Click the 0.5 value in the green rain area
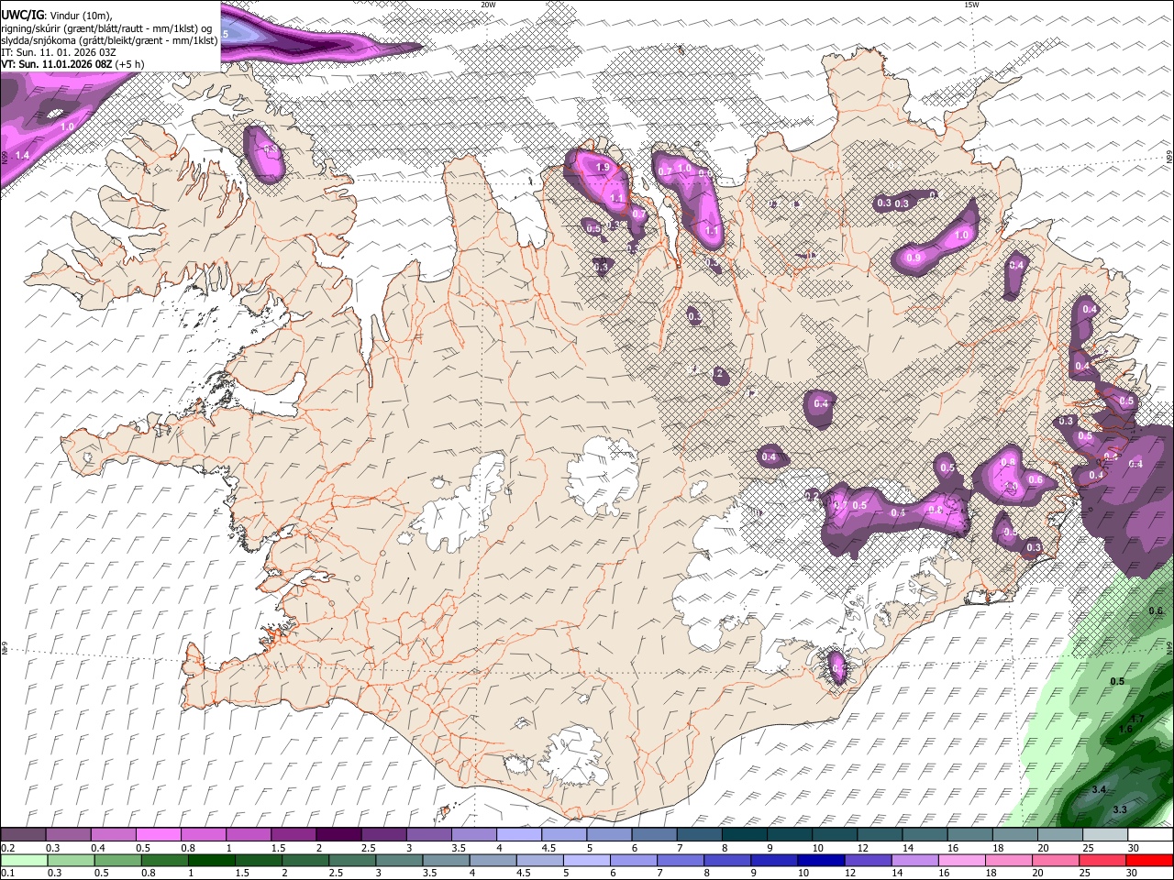 click(1117, 682)
